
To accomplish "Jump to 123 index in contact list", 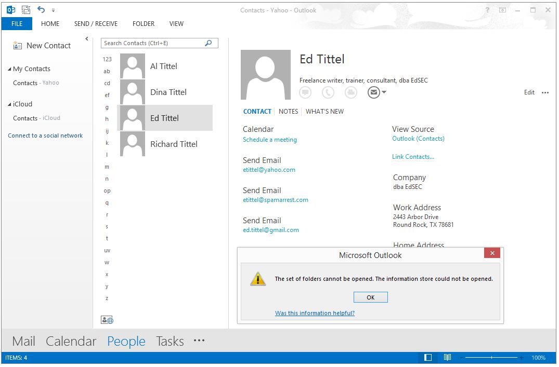I will click(x=107, y=59).
